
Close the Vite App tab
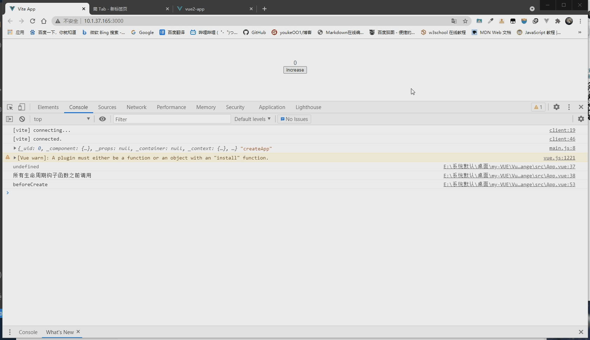[84, 9]
